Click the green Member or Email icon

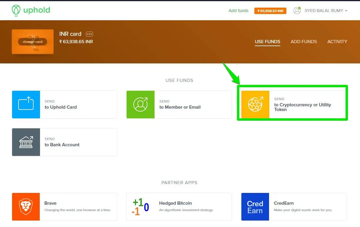click(x=140, y=105)
